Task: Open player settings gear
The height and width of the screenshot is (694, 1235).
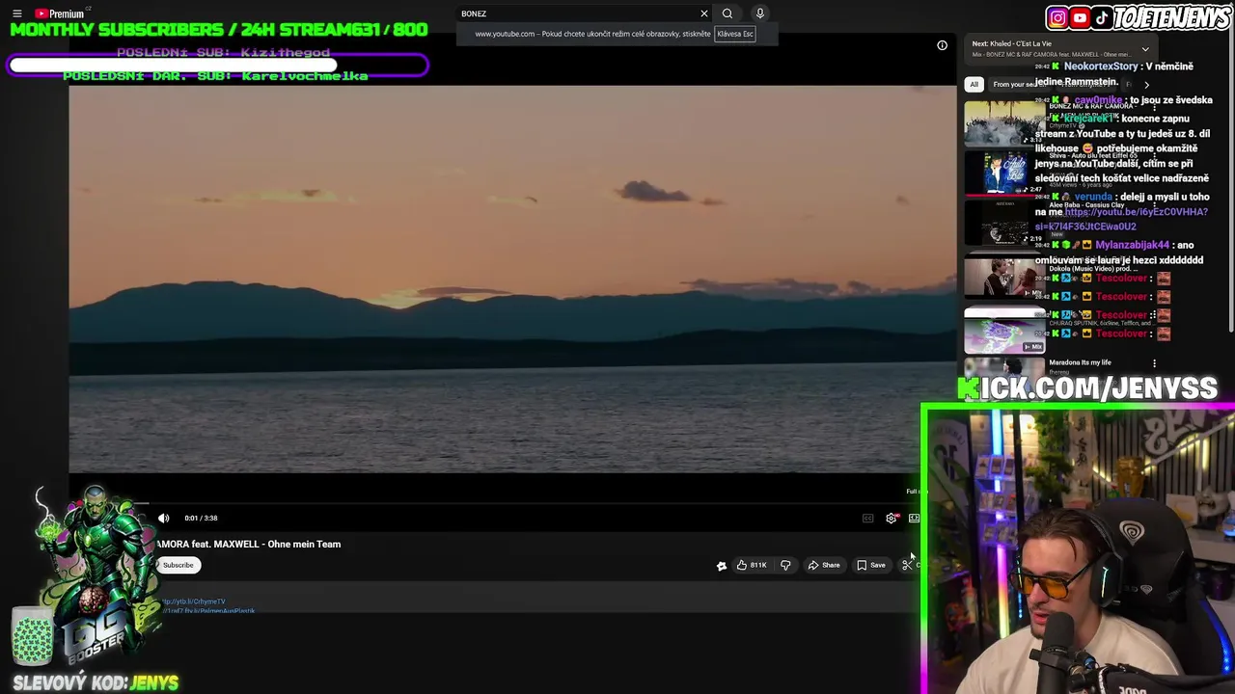Action: (892, 519)
